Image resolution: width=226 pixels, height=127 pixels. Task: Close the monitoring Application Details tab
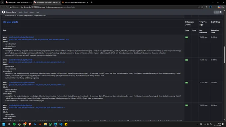31,2
